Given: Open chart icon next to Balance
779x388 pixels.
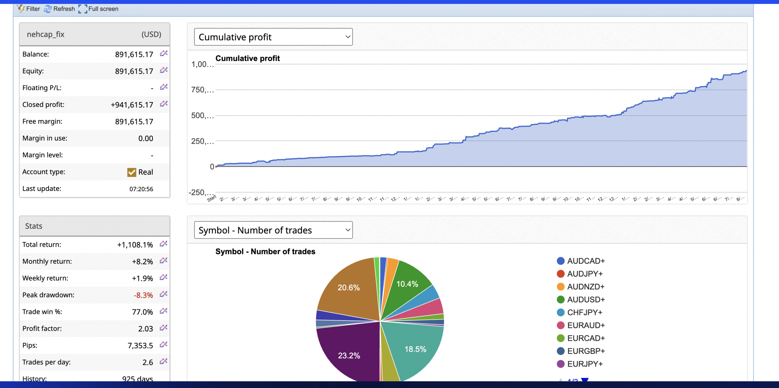Looking at the screenshot, I should (164, 54).
